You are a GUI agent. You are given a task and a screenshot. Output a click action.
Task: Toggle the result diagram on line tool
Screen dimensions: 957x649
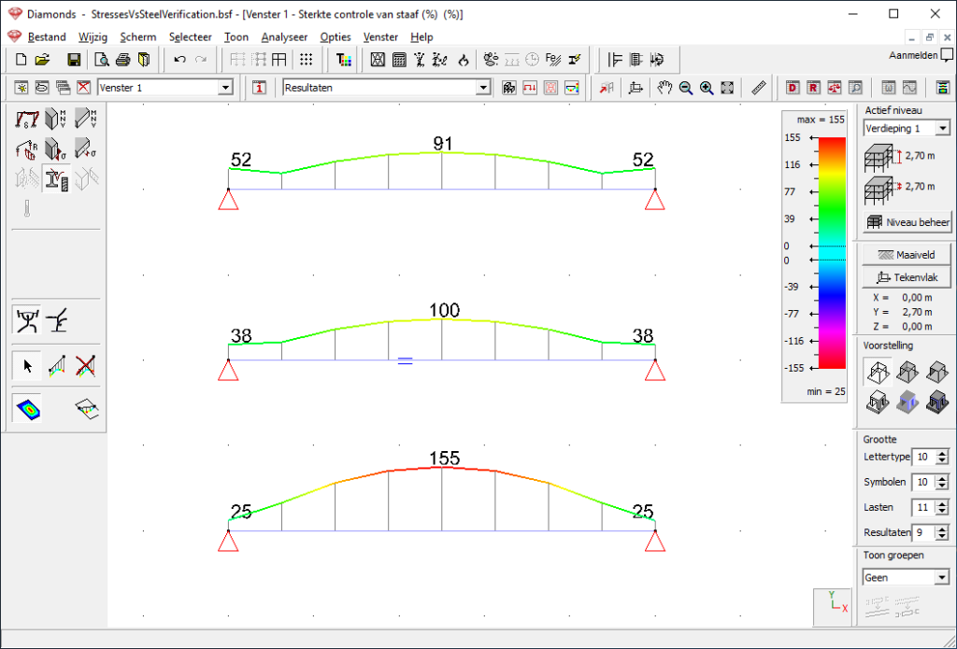tap(56, 366)
